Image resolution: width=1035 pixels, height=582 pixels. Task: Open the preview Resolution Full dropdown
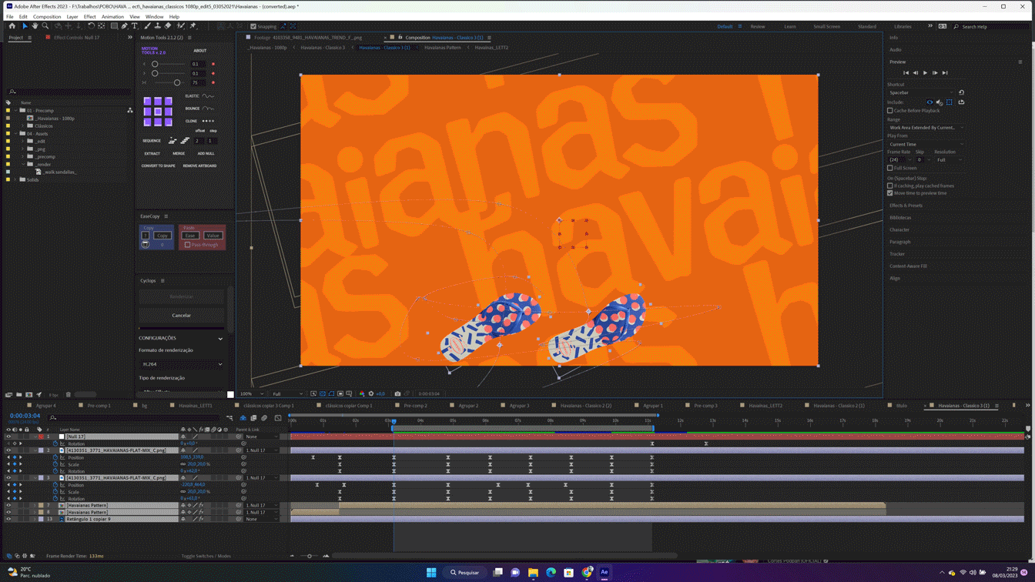(949, 160)
